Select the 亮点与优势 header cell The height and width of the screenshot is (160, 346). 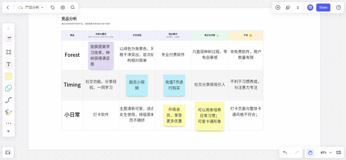(x=210, y=35)
